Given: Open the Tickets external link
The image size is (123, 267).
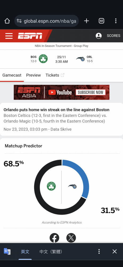Looking at the screenshot, I should point(55,75).
